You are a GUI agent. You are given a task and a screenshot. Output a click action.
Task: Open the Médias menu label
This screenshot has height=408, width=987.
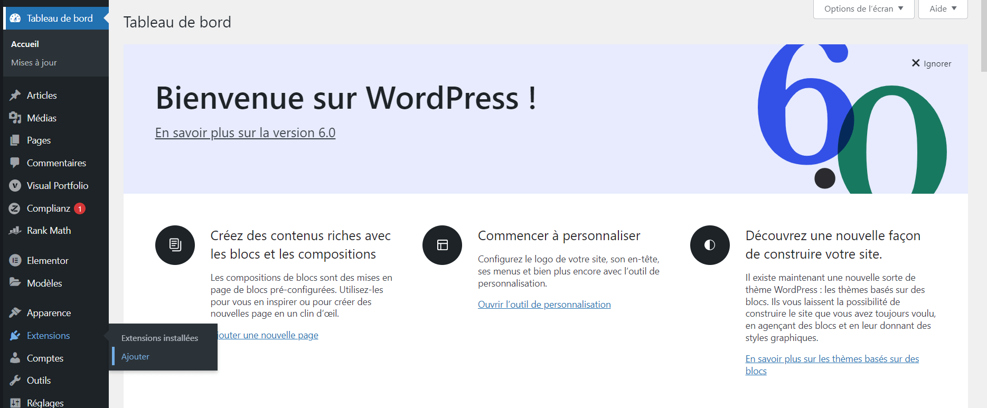pos(42,118)
